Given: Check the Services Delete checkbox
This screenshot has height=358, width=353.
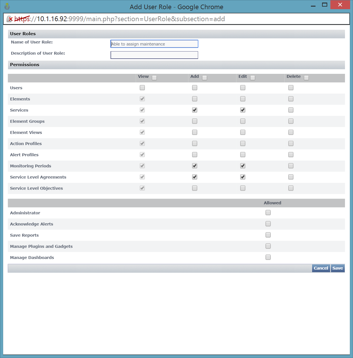Looking at the screenshot, I should tap(291, 110).
